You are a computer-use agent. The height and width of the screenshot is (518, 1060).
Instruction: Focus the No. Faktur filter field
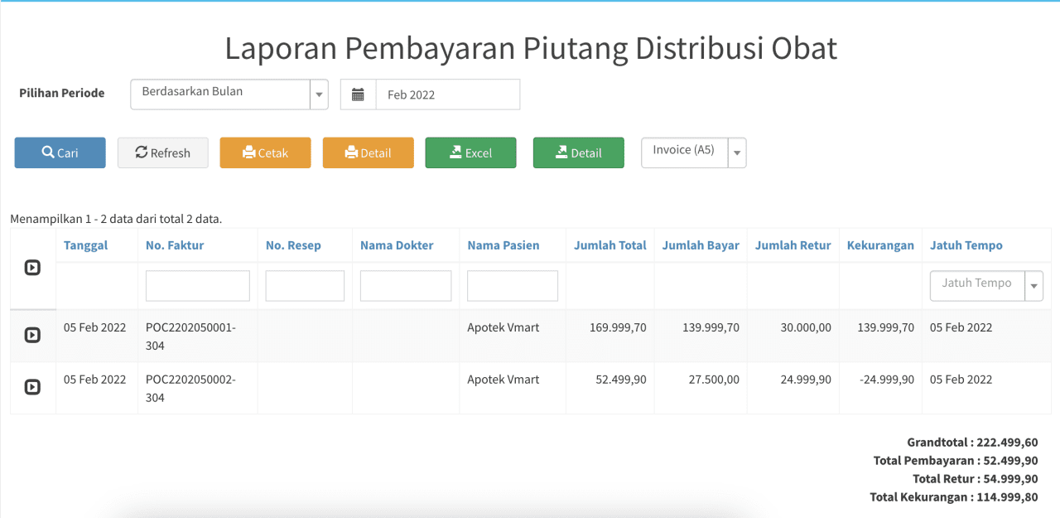tap(198, 285)
